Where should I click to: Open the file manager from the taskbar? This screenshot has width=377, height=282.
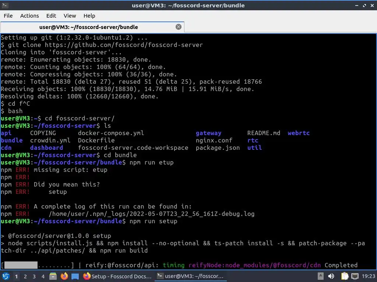(53, 276)
